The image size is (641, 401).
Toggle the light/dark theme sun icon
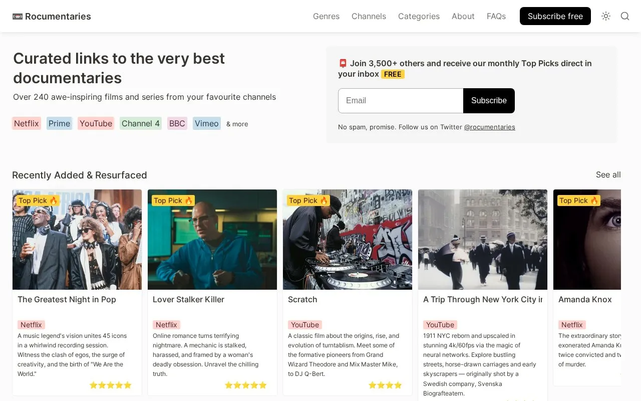pos(606,16)
